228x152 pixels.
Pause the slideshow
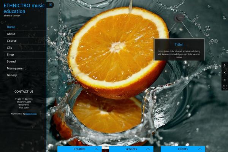point(225,79)
